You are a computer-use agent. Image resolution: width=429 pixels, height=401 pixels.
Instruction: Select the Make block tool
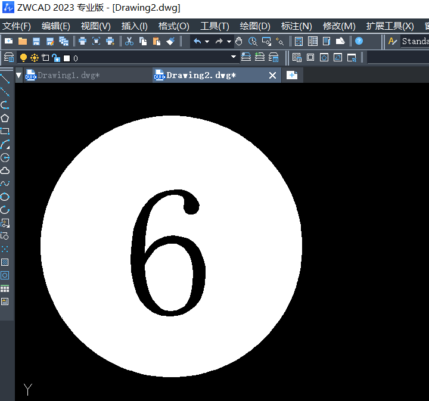5,236
